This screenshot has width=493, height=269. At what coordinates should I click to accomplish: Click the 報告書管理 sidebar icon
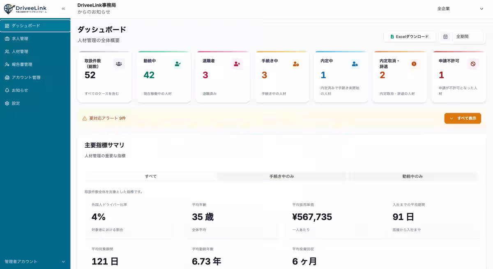tap(7, 65)
